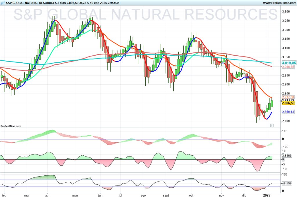Select the S&P GLOBAL NATURAL RESOURCES header title
Screen dimensions: 297x198
point(31,3)
